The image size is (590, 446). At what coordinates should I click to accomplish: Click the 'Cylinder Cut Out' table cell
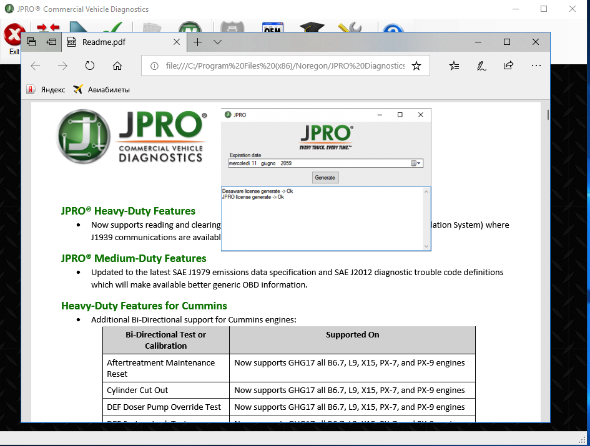pyautogui.click(x=166, y=390)
